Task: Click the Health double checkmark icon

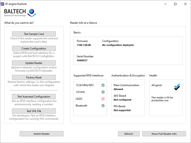Action: (177, 87)
